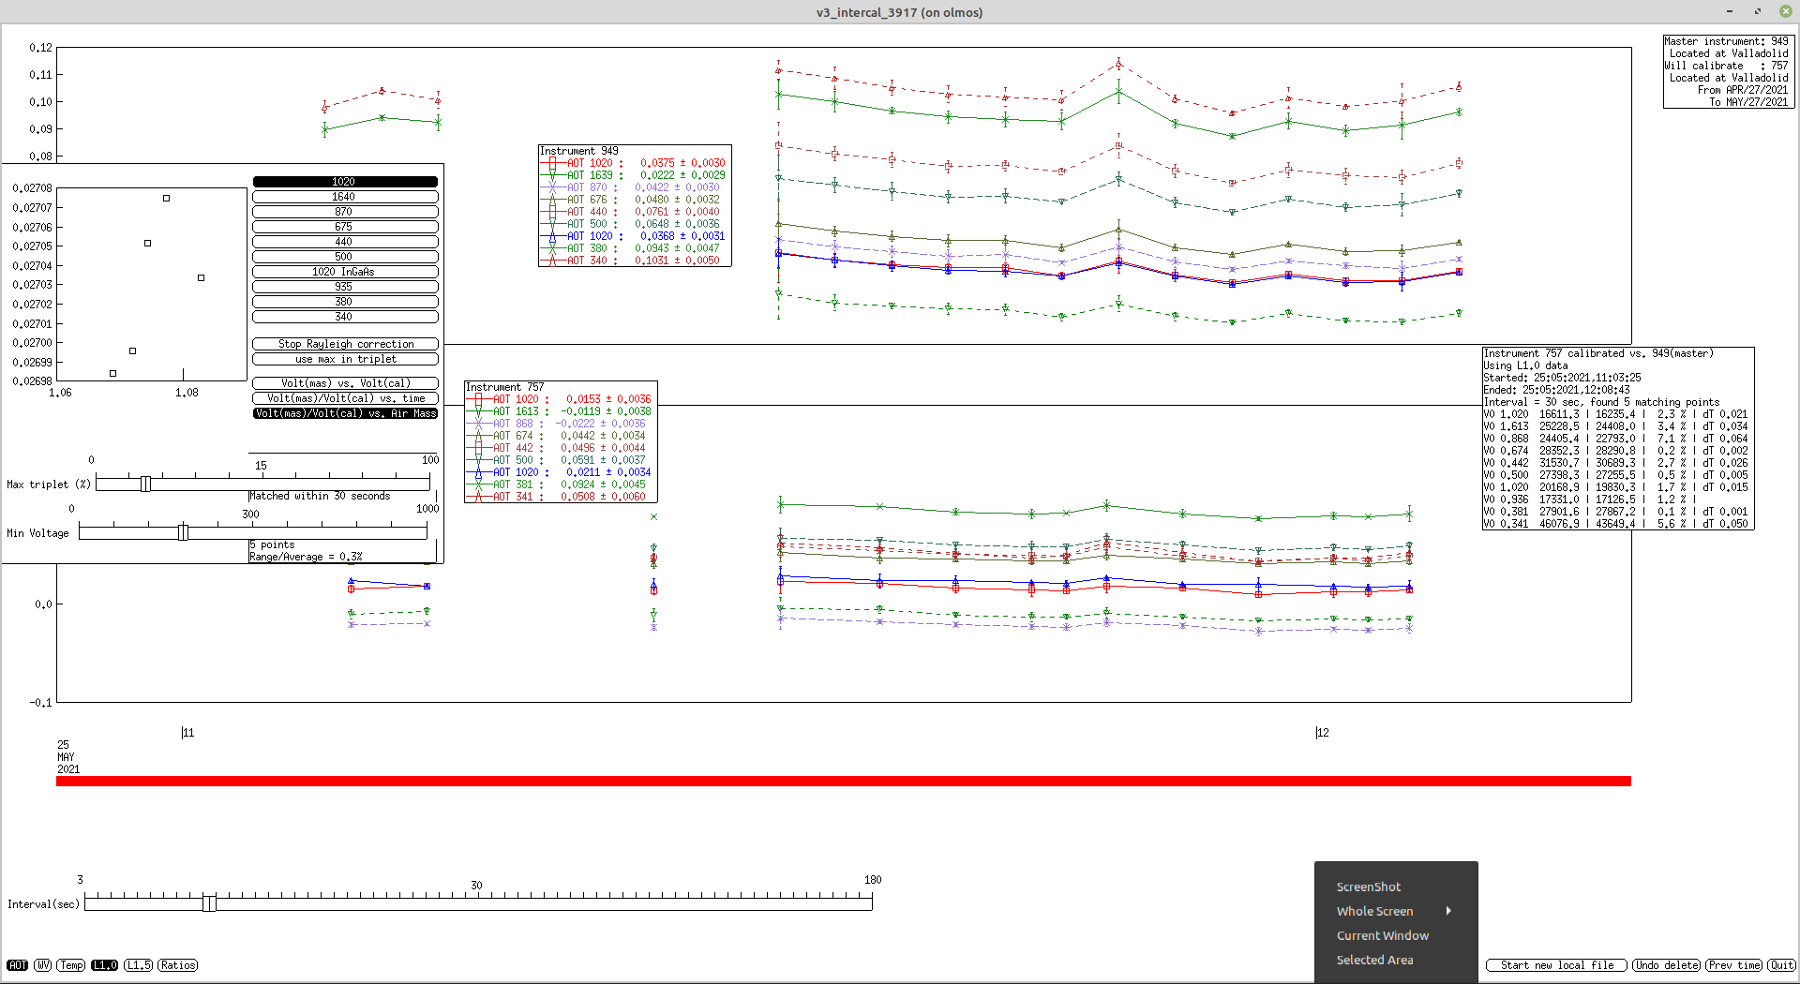Click 'Matched within 30 seconds' text
Viewport: 1800px width, 984px height.
[320, 496]
